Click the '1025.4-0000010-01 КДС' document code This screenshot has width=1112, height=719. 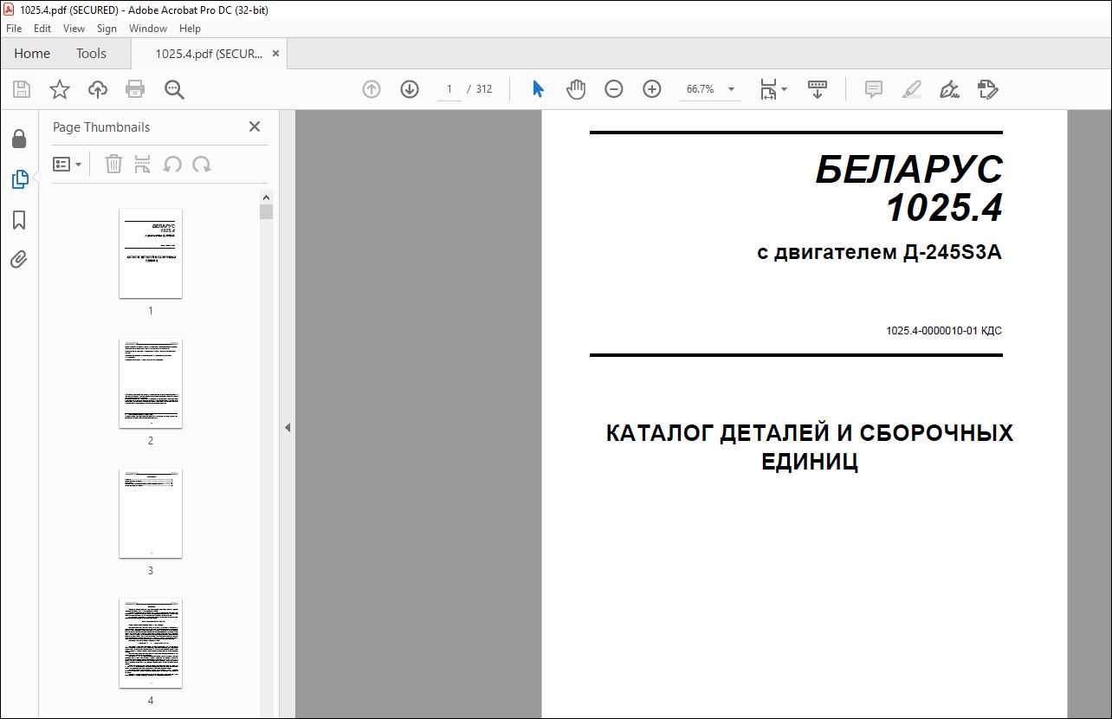coord(944,331)
